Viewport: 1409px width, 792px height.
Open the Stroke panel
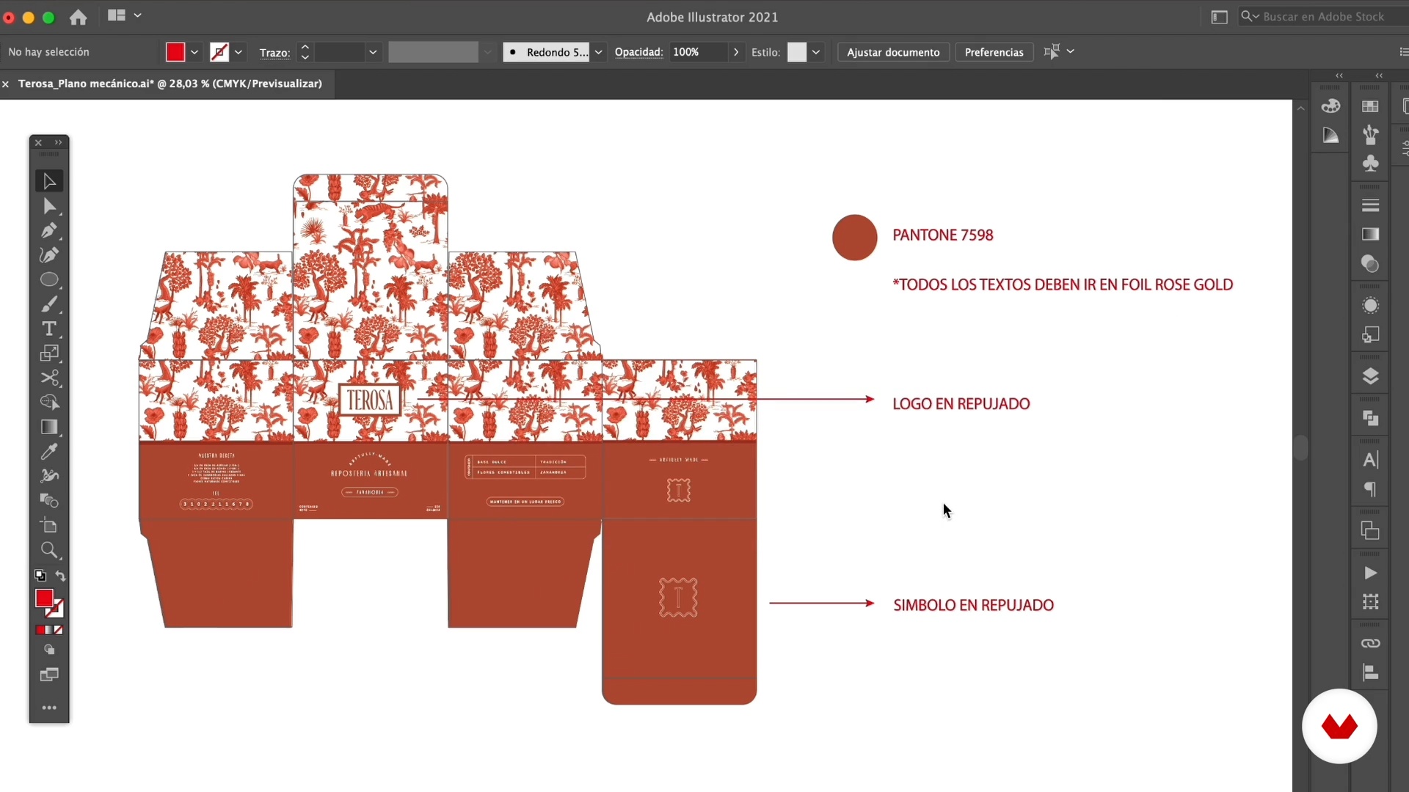point(1370,205)
